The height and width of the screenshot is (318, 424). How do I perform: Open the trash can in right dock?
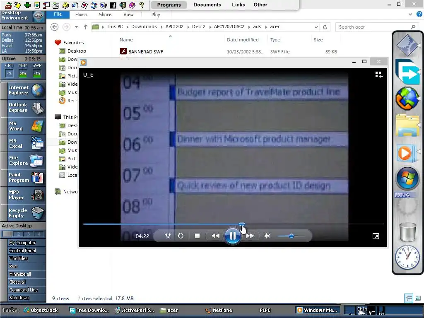(407, 232)
